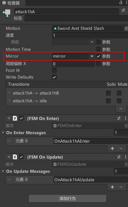Check Solo for attack1hA -> attack1hB transition
The width and height of the screenshot is (128, 207).
click(x=108, y=93)
